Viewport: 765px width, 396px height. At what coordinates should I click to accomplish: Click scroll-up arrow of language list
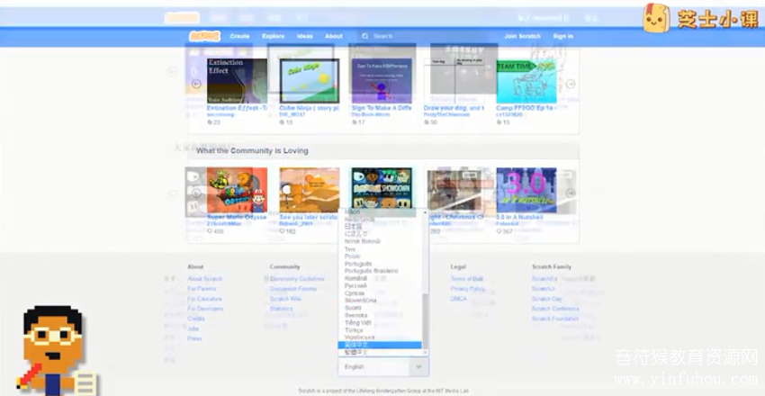point(426,212)
